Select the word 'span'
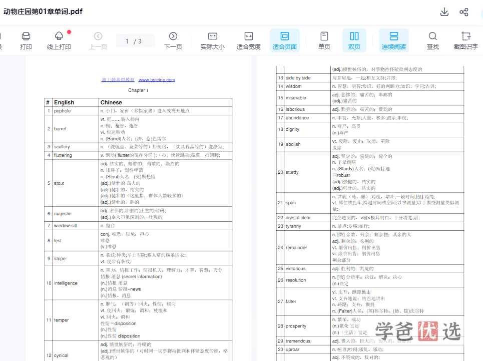The width and height of the screenshot is (483, 361). click(x=291, y=202)
